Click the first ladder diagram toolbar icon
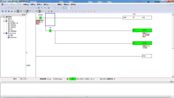 tap(3, 11)
